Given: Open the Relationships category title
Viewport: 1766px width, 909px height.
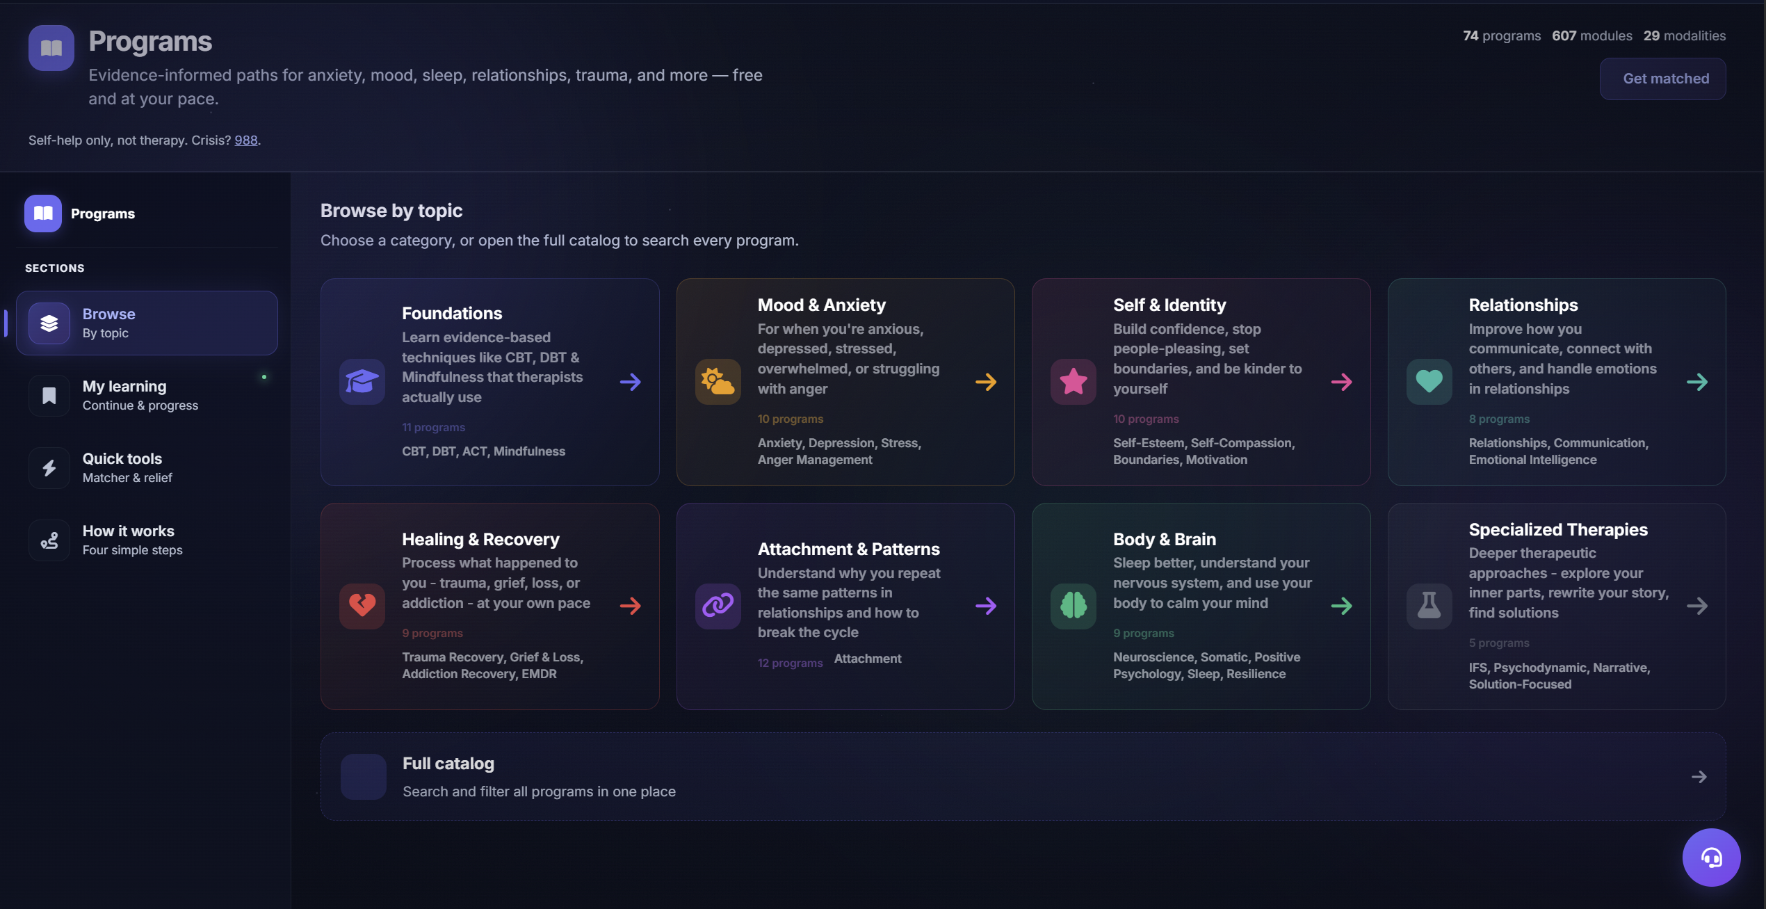Looking at the screenshot, I should coord(1523,305).
